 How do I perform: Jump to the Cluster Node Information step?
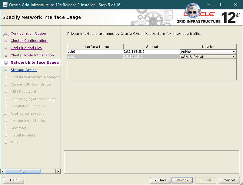point(32,55)
